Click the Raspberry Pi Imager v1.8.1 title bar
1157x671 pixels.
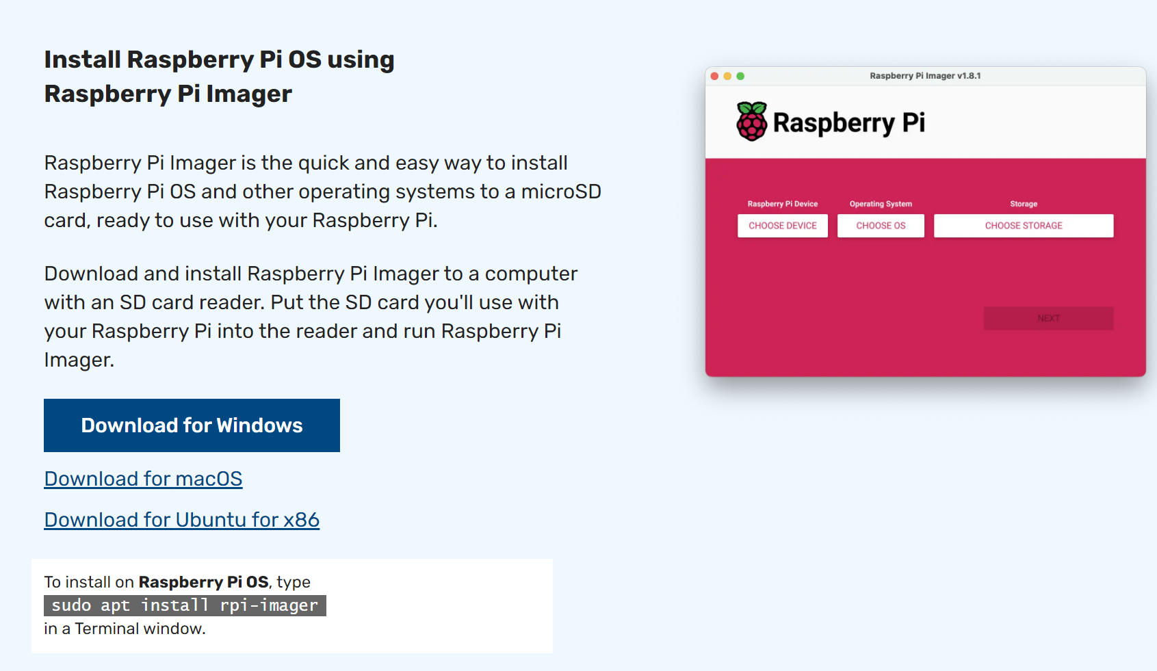point(925,76)
